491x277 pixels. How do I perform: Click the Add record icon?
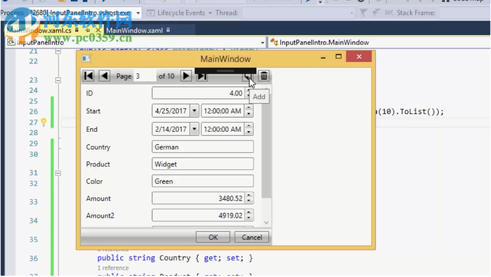tap(248, 77)
